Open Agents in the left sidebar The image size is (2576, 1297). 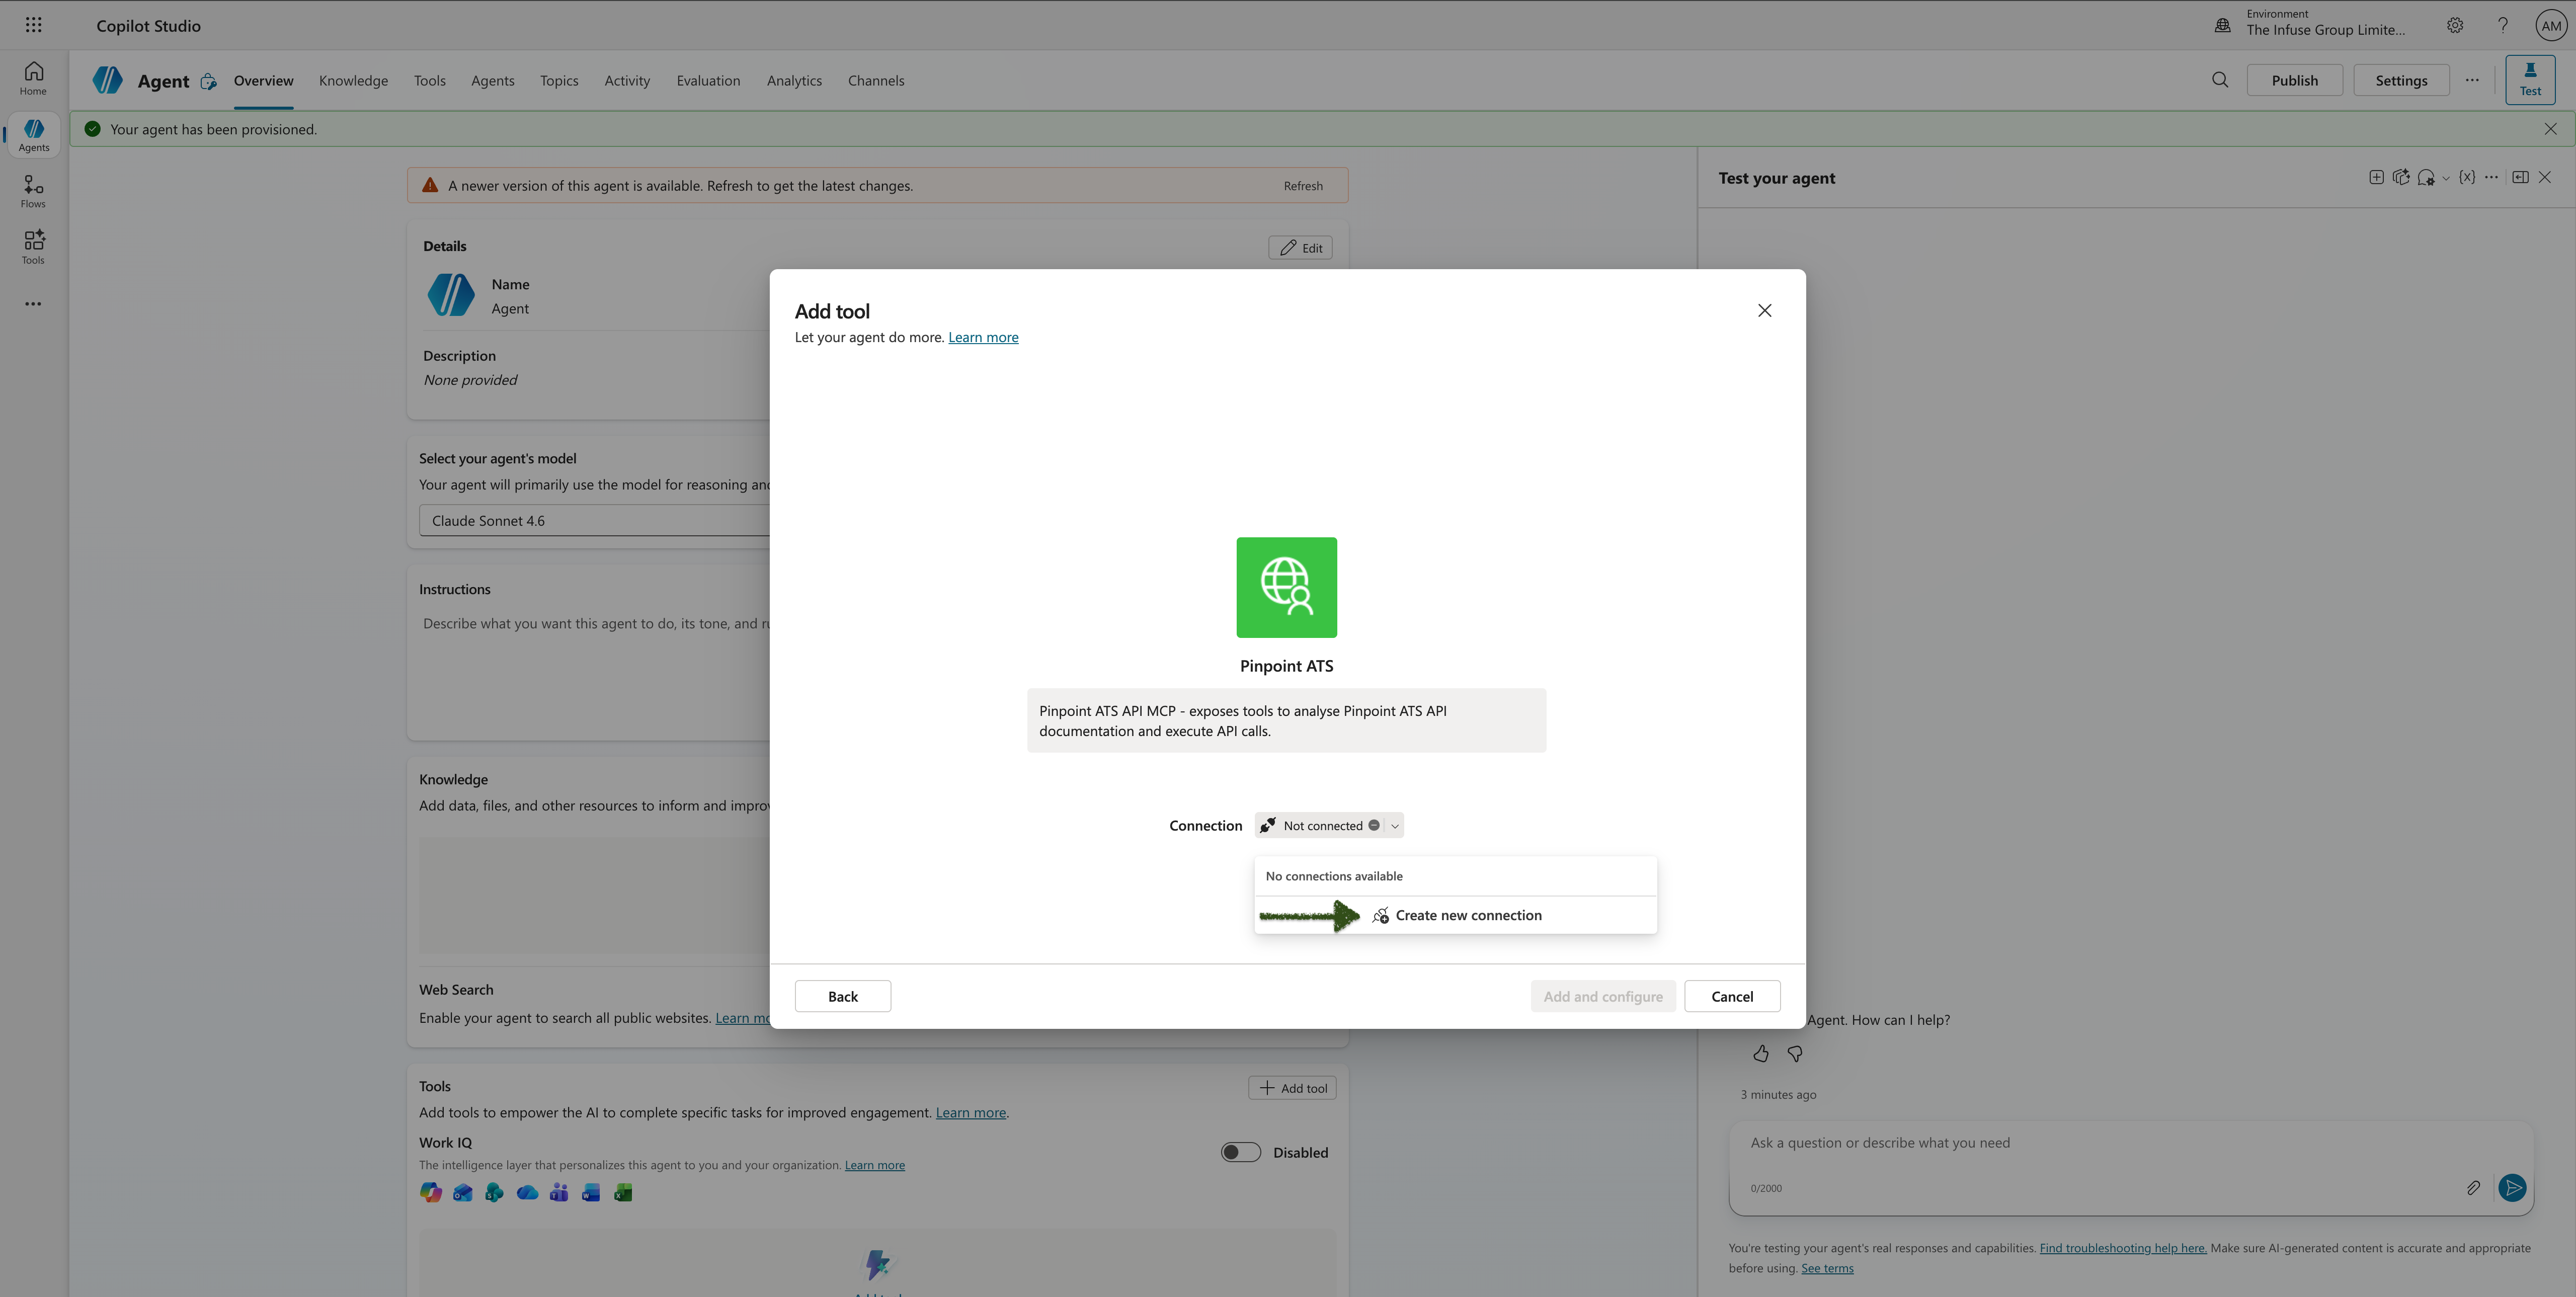tap(33, 135)
